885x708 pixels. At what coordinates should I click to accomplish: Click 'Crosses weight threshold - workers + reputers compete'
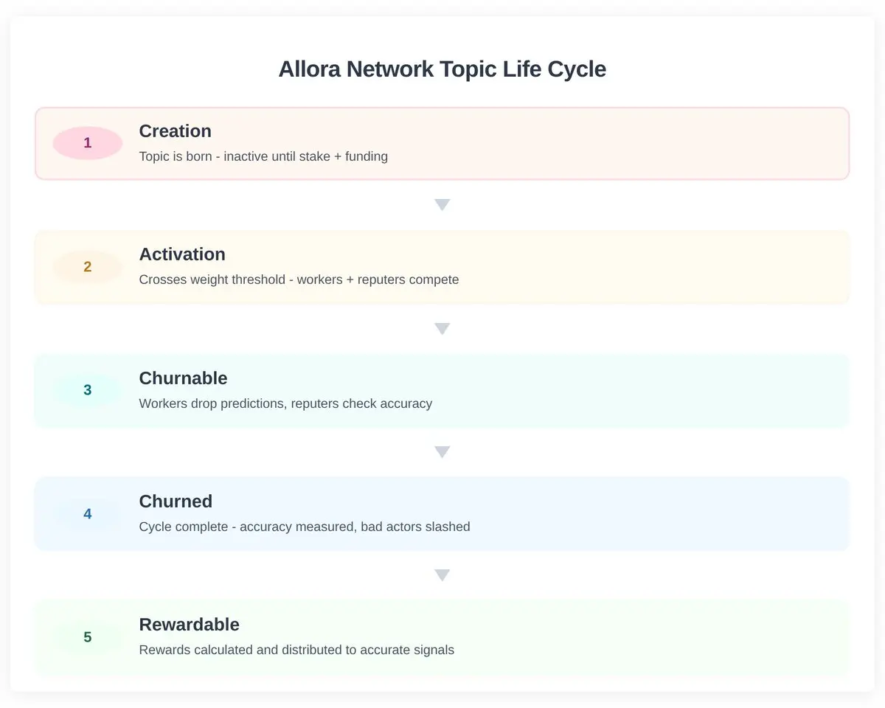(299, 280)
